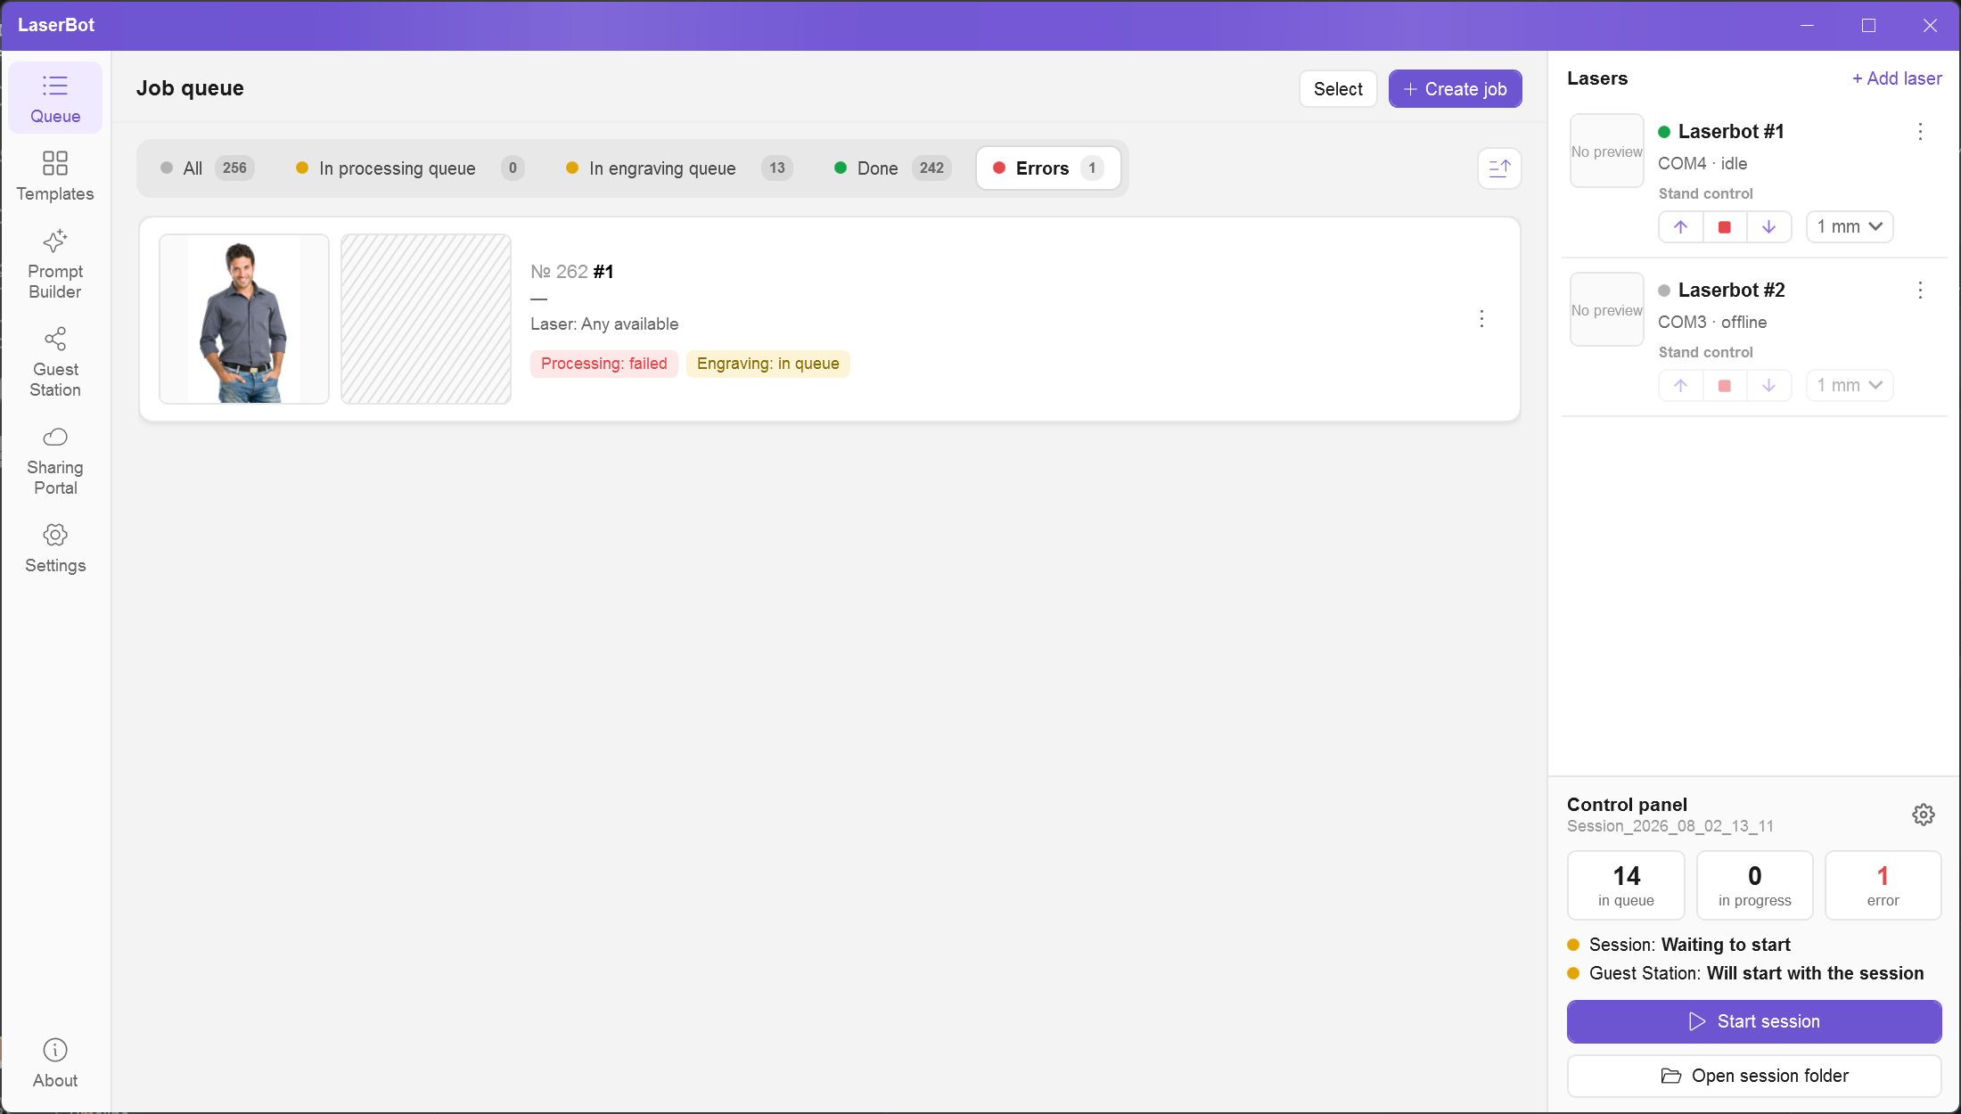Move Laserbot #1 stand down

pyautogui.click(x=1768, y=226)
